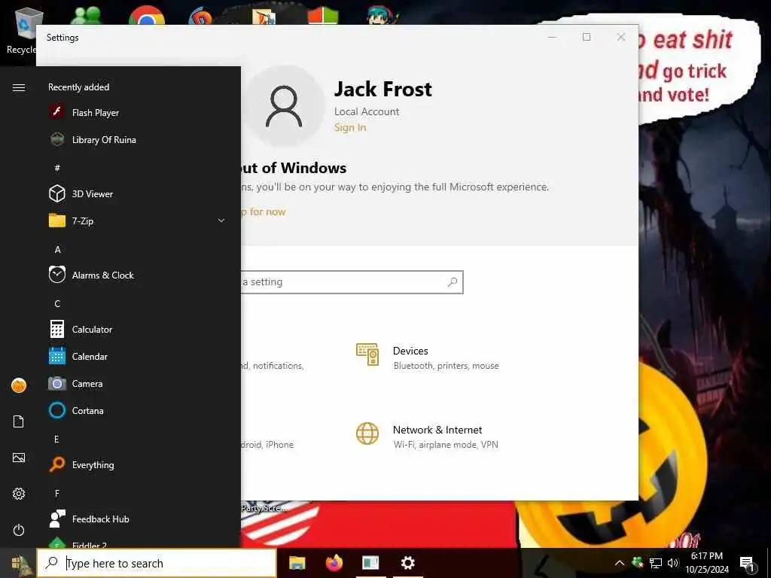Show hidden system tray icons

tap(620, 563)
